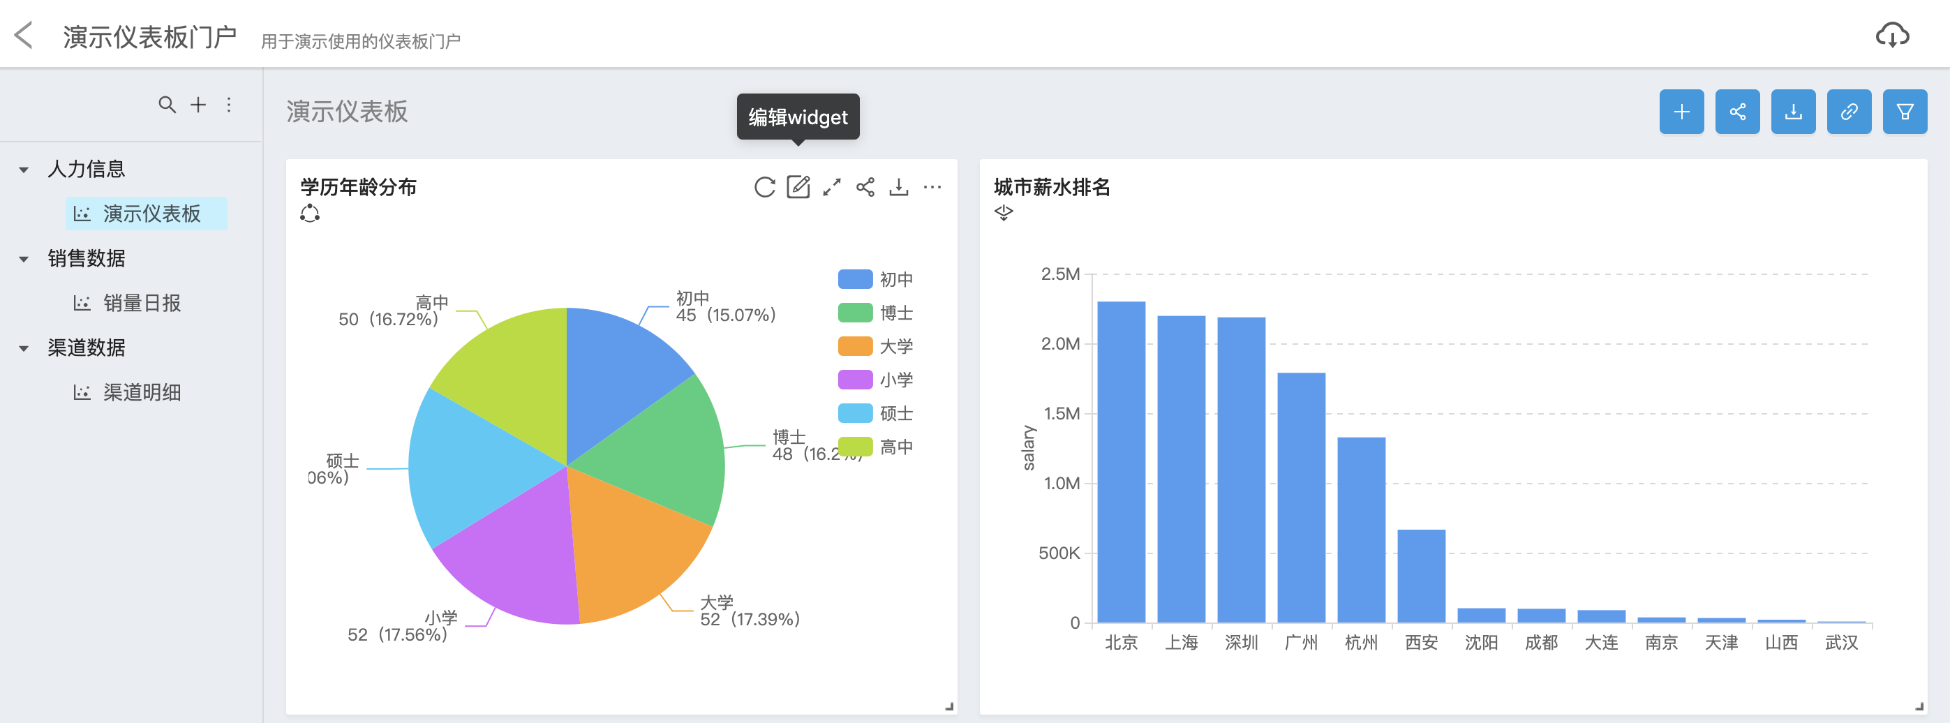Toggle 初中 legend item in pie chart
Screen dimensions: 1950x723
tap(875, 279)
